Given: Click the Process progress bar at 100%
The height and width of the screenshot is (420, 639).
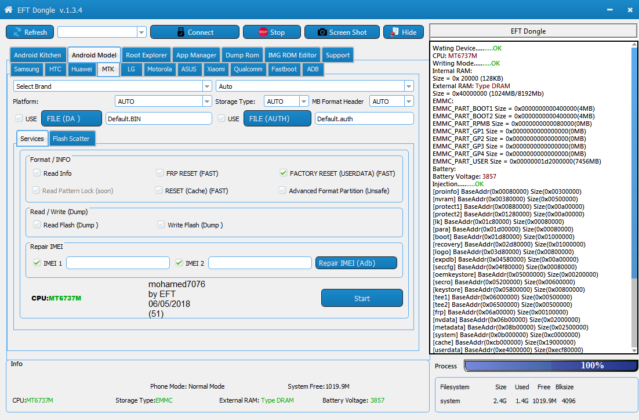Looking at the screenshot, I should [551, 365].
